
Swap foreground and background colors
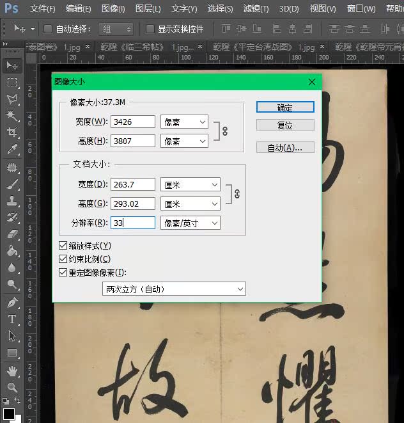(17, 401)
